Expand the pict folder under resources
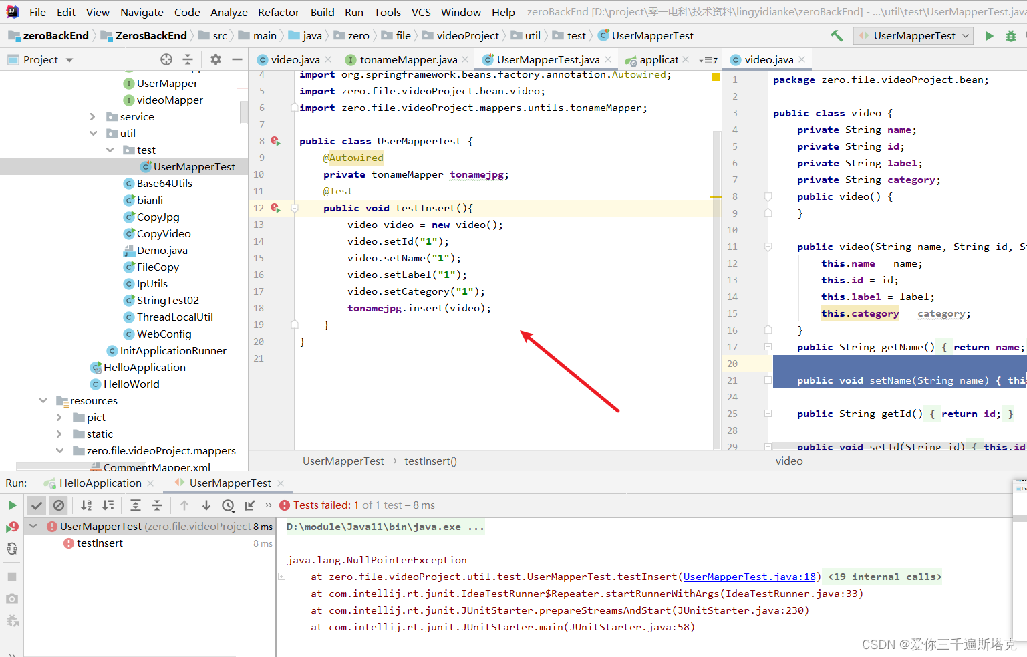The height and width of the screenshot is (657, 1027). click(x=59, y=417)
